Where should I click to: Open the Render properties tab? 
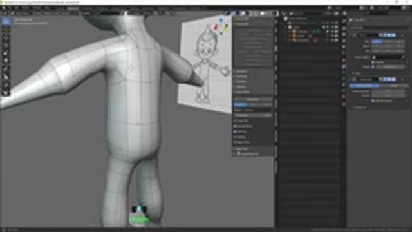pyautogui.click(x=344, y=28)
